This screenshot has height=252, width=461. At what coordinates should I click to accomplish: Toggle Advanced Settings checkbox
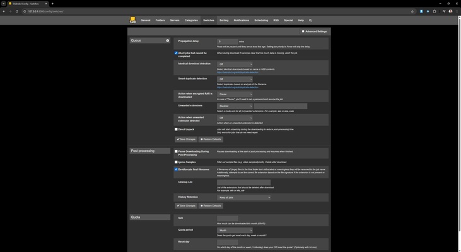[303, 31]
